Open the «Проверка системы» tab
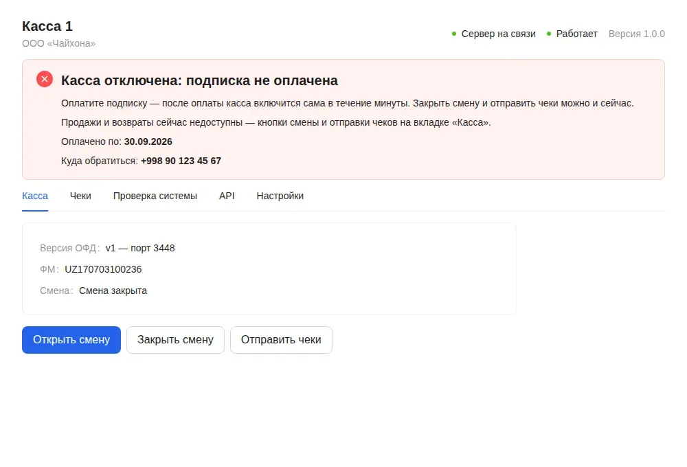The width and height of the screenshot is (687, 467). [x=155, y=196]
